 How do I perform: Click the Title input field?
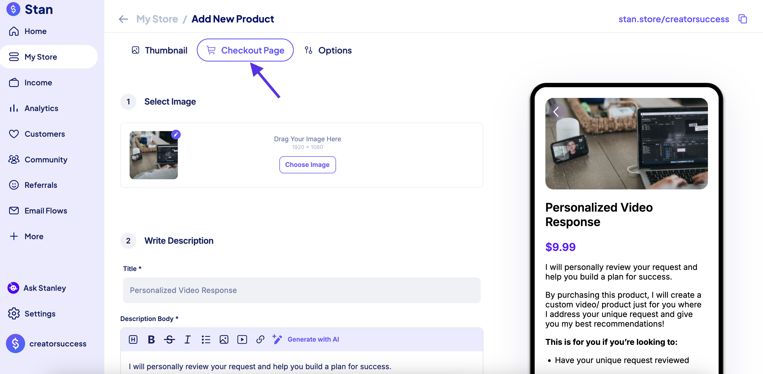(x=302, y=290)
